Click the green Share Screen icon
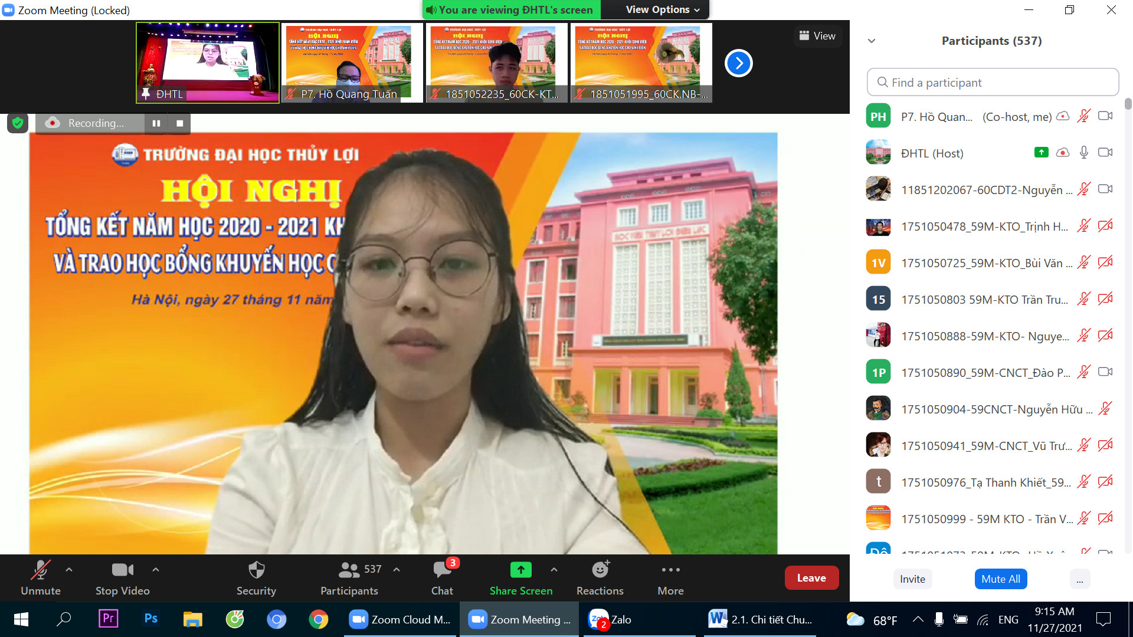The image size is (1133, 637). (x=520, y=570)
